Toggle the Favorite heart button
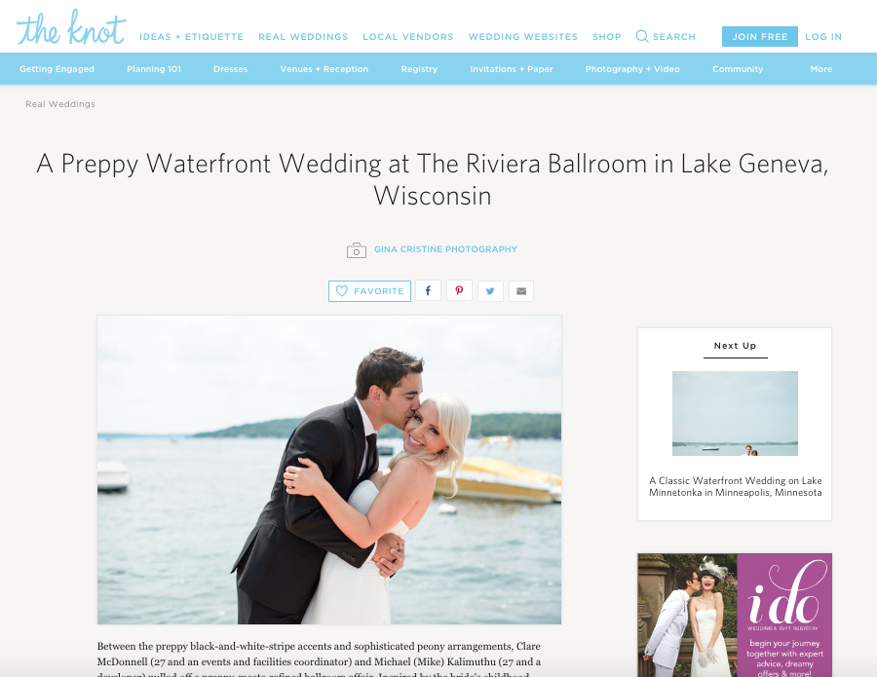 tap(369, 290)
